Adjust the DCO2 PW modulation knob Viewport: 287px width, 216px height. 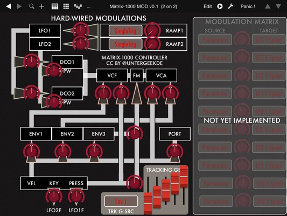(54, 102)
